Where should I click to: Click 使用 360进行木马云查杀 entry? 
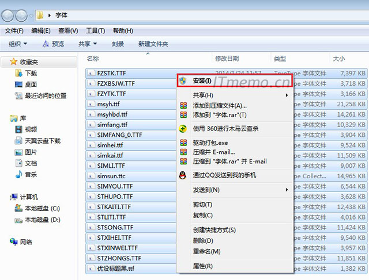[235, 129]
